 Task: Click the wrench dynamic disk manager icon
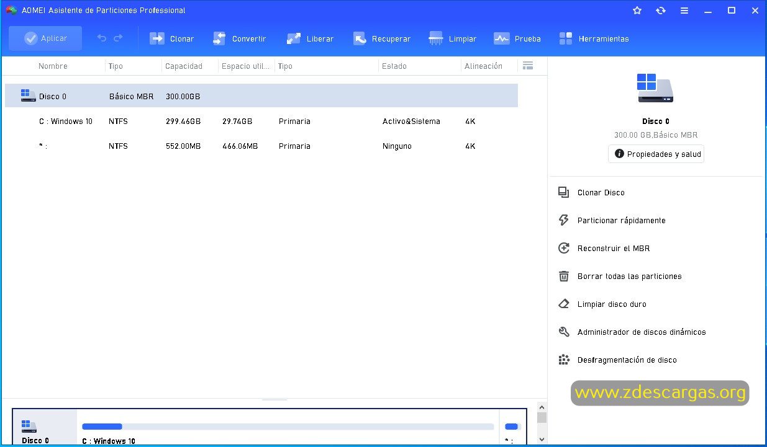(x=563, y=332)
